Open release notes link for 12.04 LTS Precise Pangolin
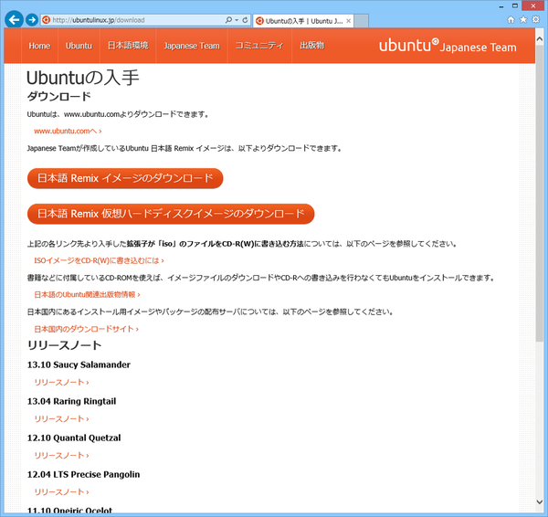The width and height of the screenshot is (548, 517). 61,492
